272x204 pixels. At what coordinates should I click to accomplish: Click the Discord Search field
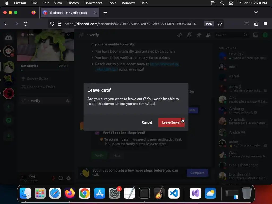coord(232,35)
